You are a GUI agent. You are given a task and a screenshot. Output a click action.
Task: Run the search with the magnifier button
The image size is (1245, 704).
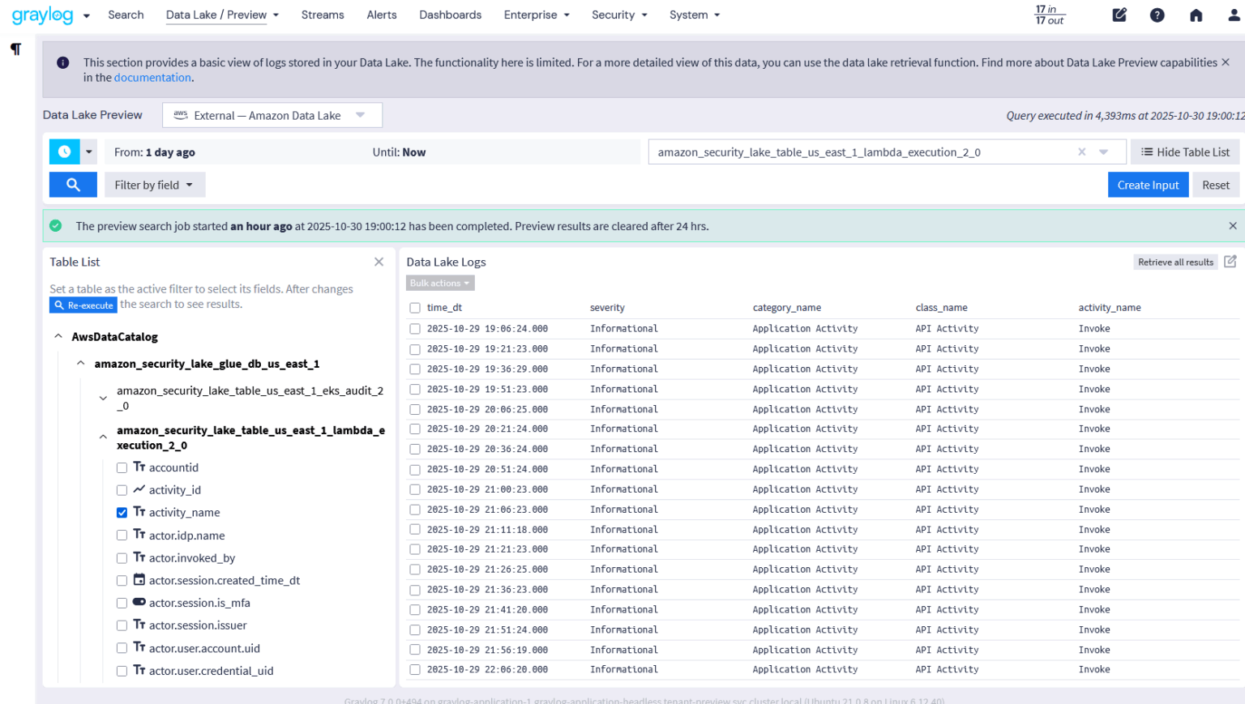73,184
